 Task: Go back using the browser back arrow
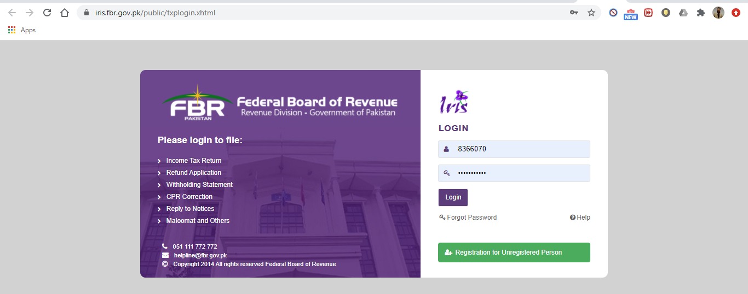(x=12, y=13)
